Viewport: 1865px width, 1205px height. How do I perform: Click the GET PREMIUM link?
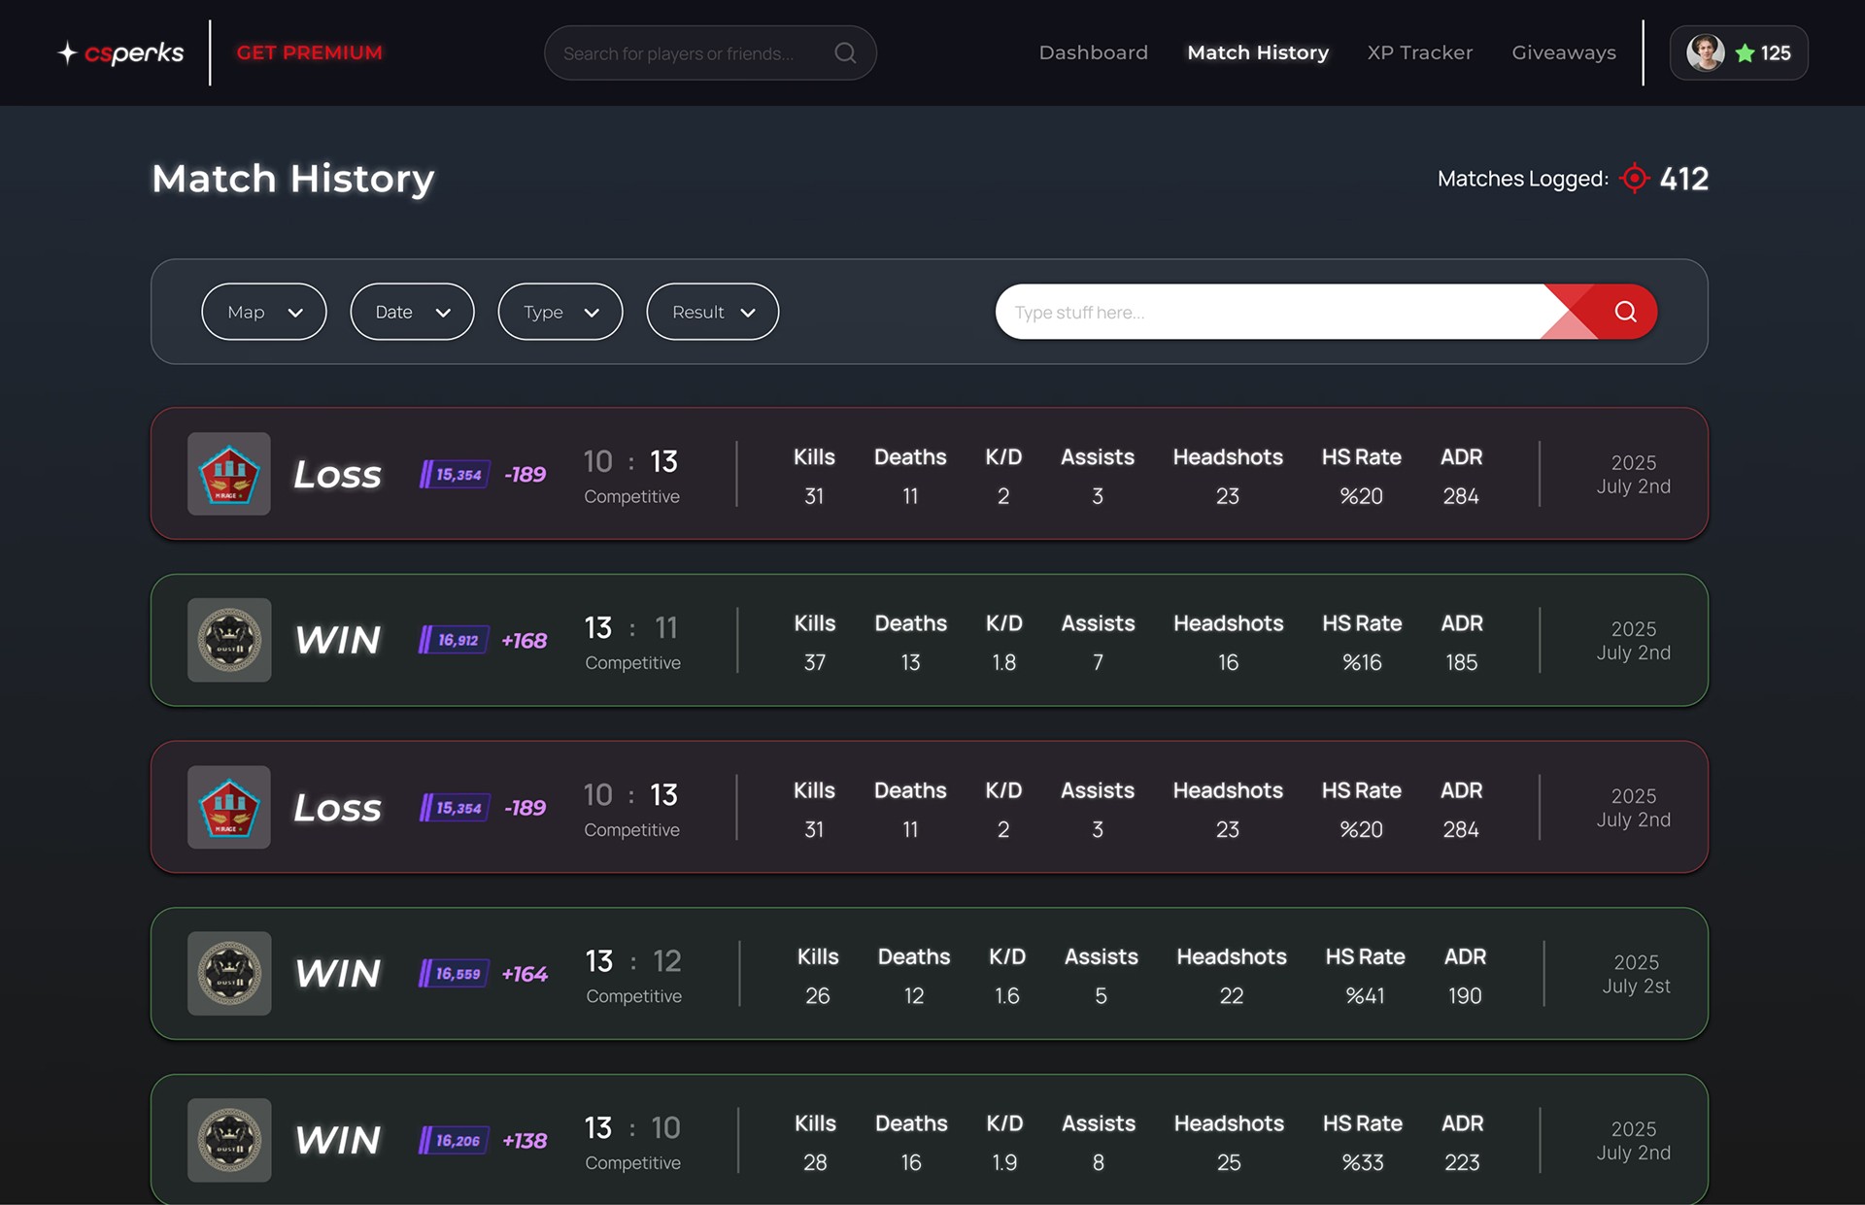(309, 52)
